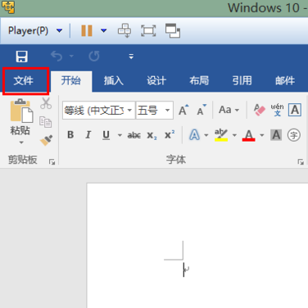
Task: Open the Change Case Aa dropdown
Action: tap(229, 110)
